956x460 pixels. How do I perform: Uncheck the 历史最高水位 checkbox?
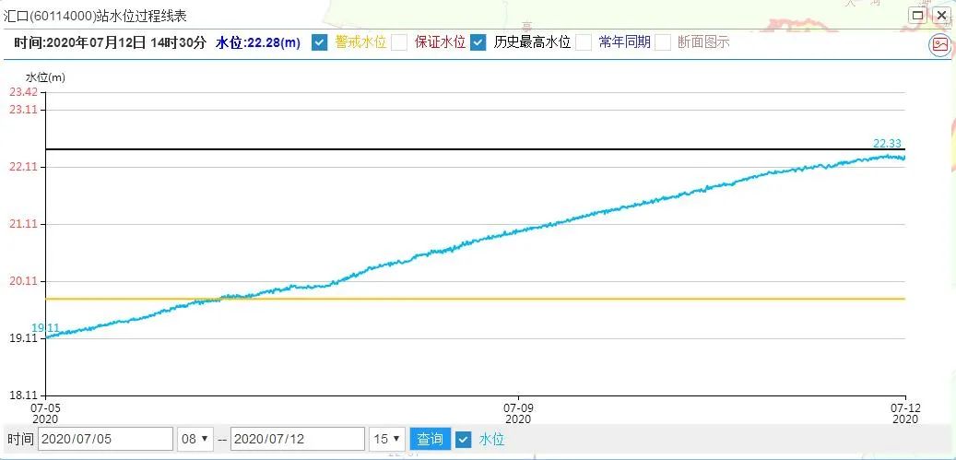click(478, 42)
